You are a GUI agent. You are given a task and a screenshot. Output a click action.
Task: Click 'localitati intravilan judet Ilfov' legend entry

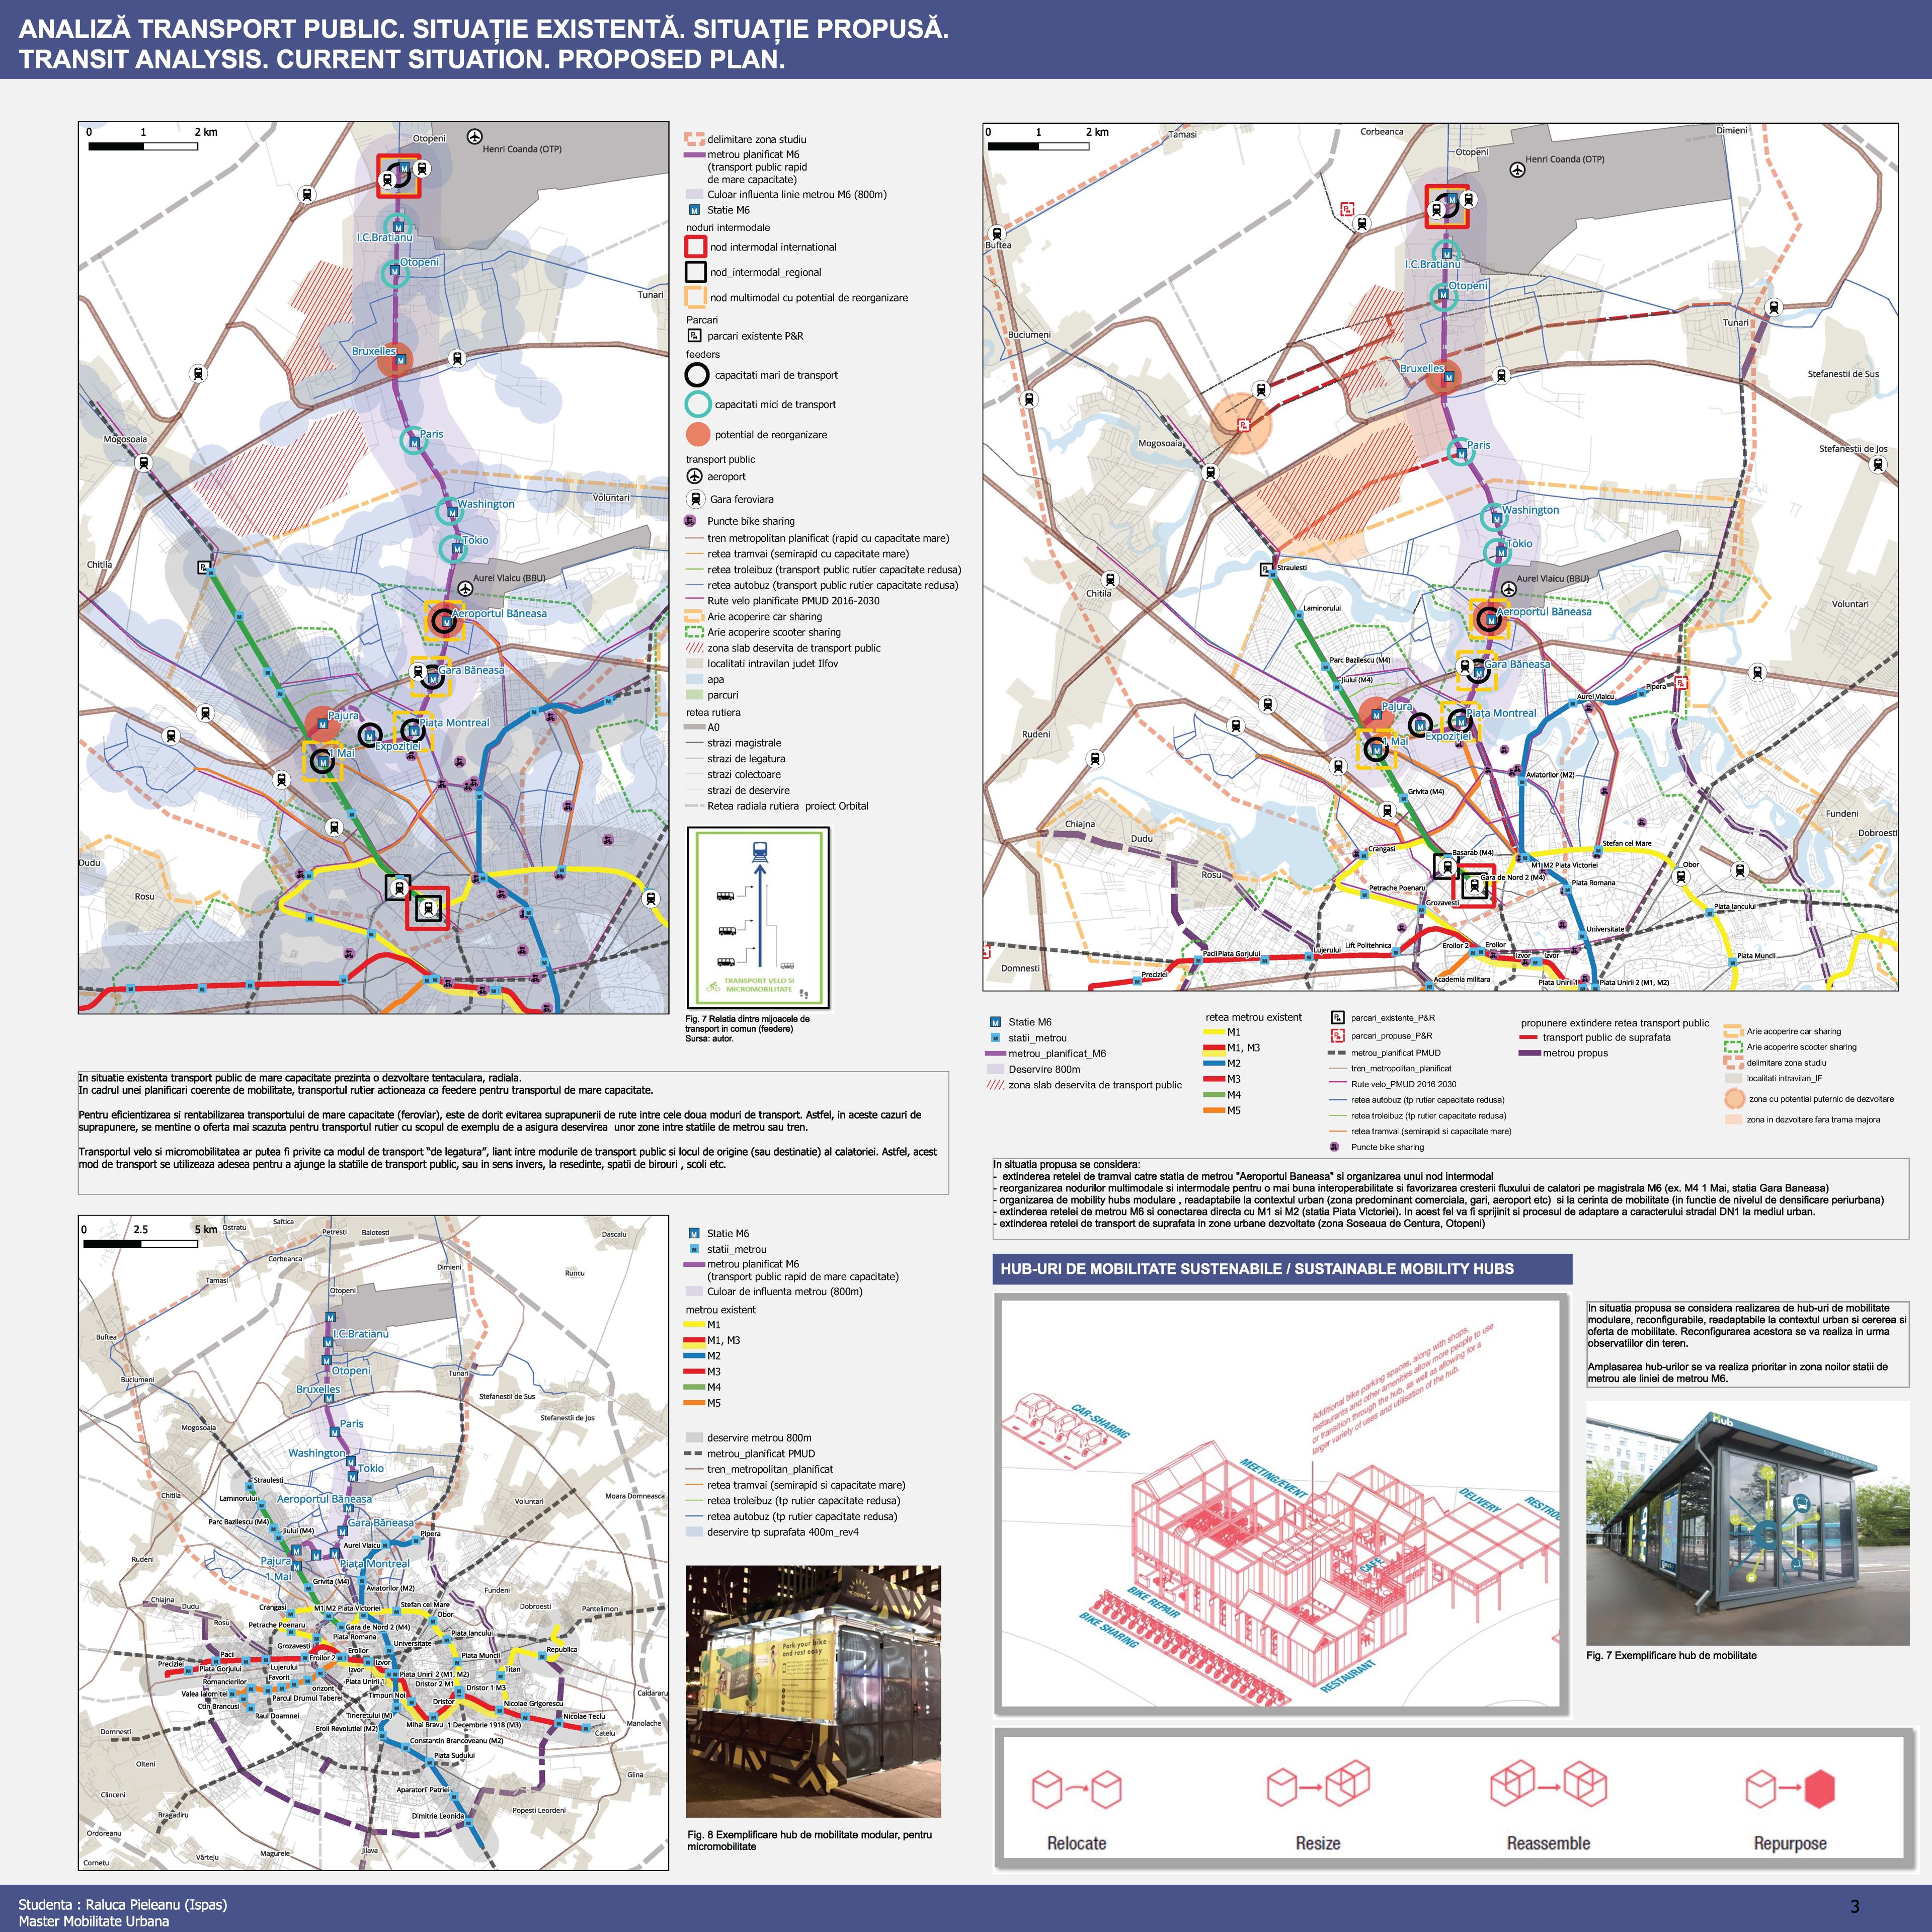coord(773,663)
